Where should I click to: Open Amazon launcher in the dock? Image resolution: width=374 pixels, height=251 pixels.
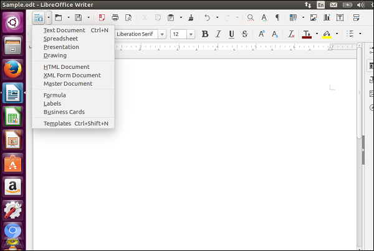coord(13,187)
